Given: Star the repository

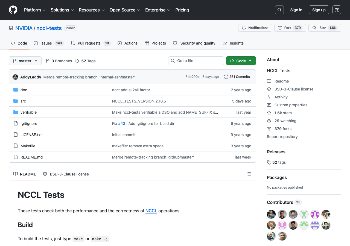Looking at the screenshot, I should coord(325,28).
